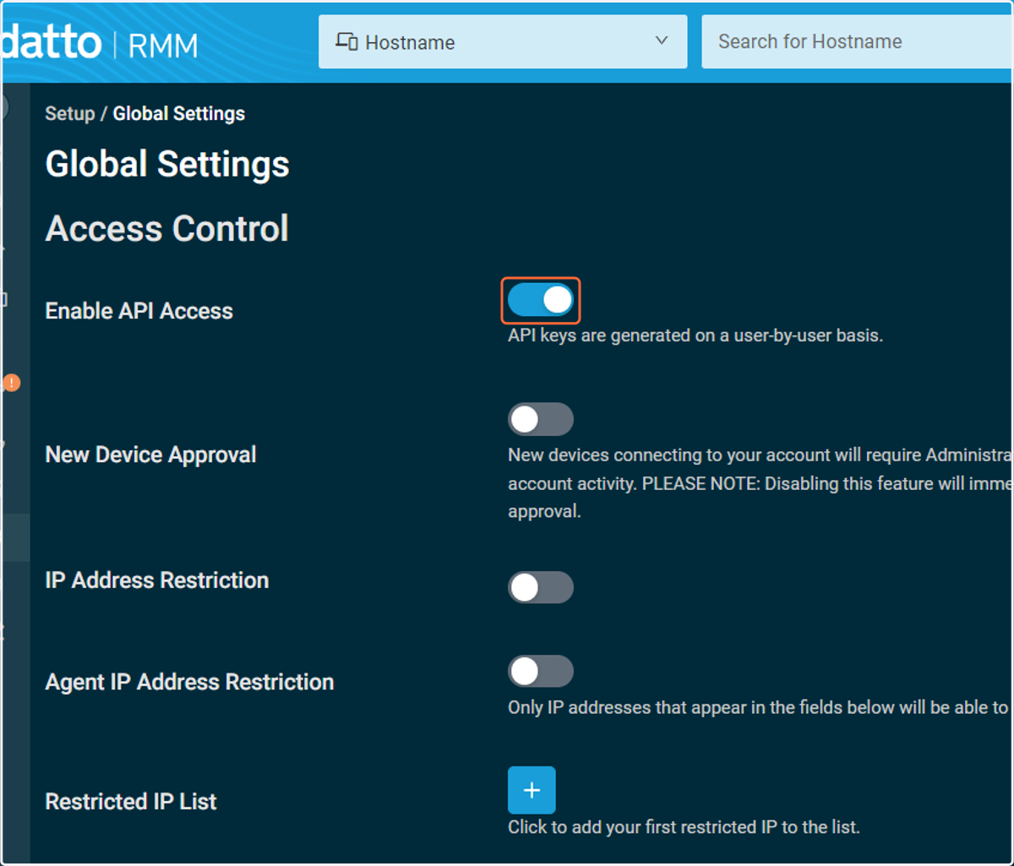Click 'Click to add your first restricted IP' text

[x=684, y=827]
